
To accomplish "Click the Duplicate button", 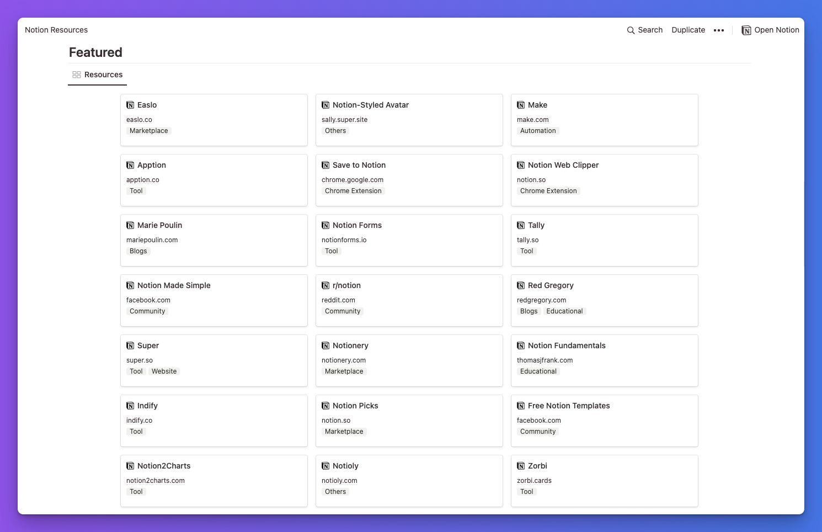I will click(x=688, y=30).
